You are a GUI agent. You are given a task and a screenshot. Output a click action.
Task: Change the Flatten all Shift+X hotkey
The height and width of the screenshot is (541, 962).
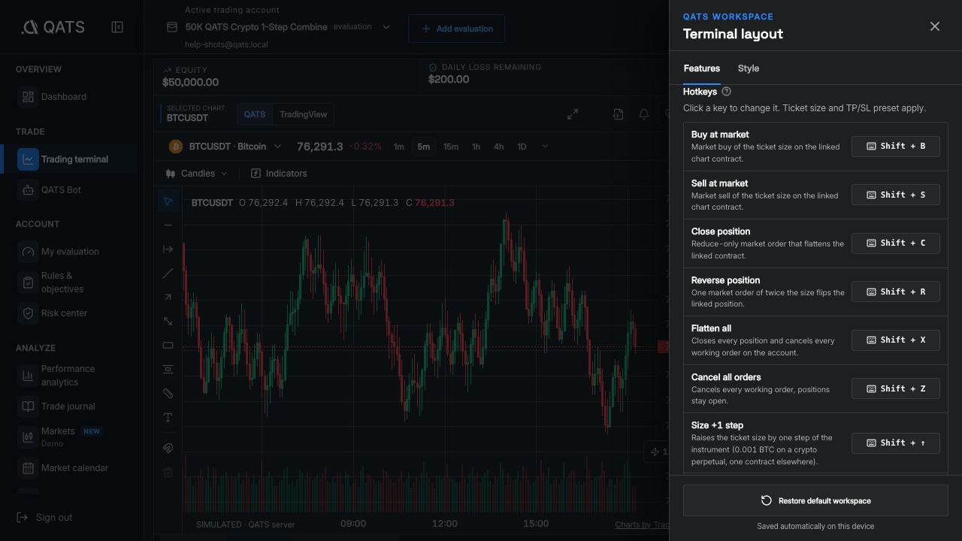pos(896,340)
